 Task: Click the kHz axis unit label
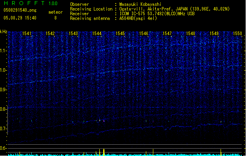4,32
